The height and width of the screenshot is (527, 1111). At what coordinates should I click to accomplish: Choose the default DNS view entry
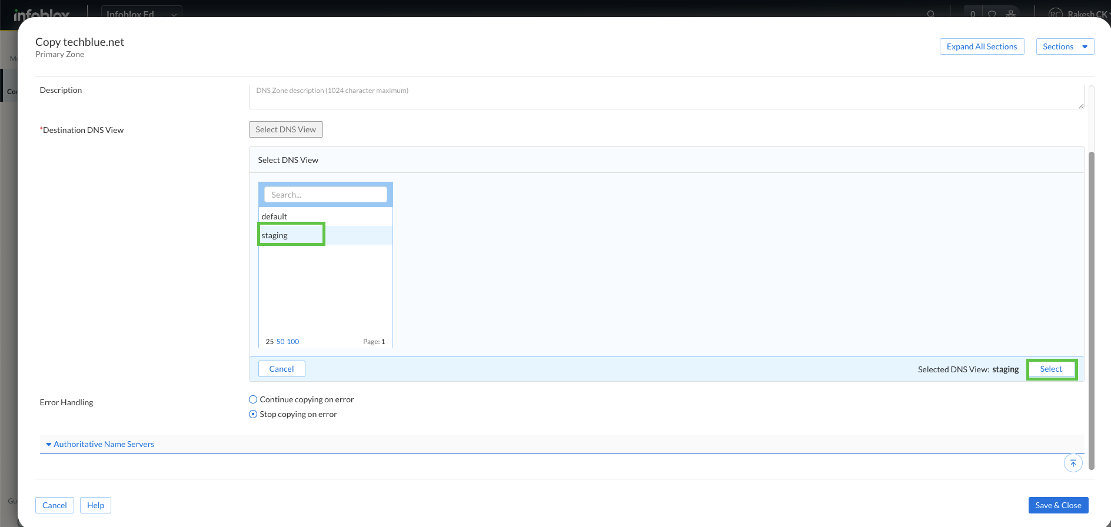pos(274,216)
